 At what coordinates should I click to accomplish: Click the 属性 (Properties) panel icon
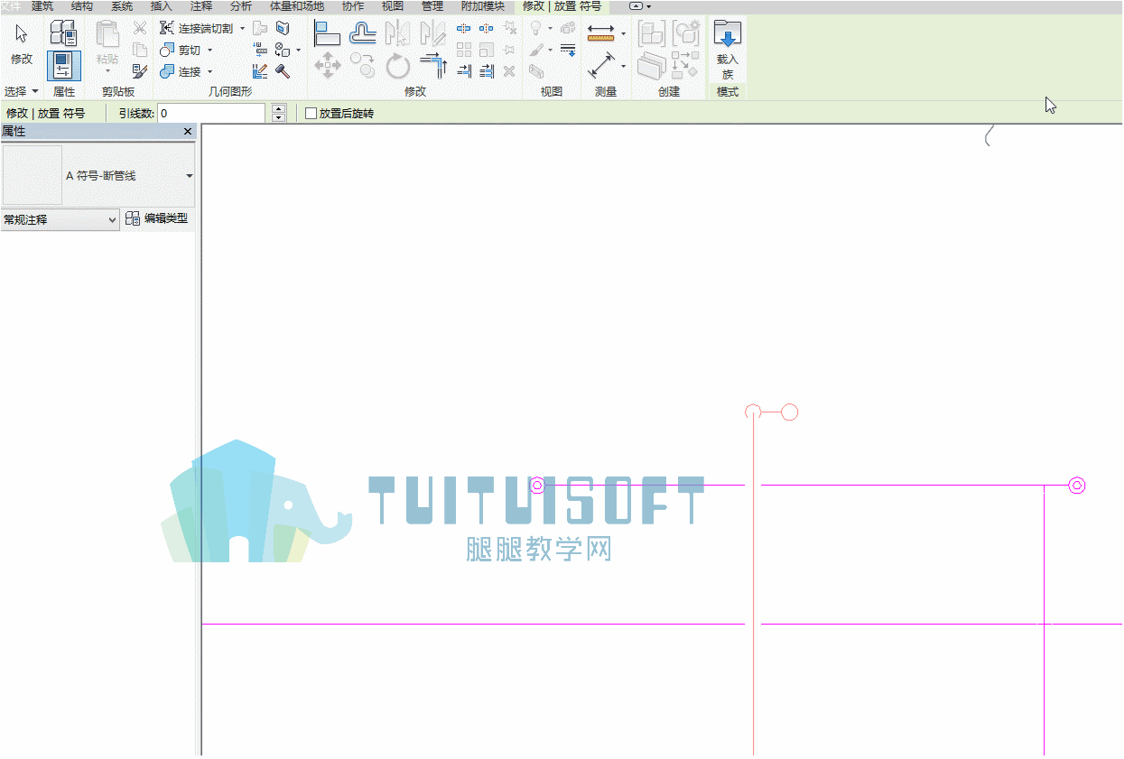[63, 65]
